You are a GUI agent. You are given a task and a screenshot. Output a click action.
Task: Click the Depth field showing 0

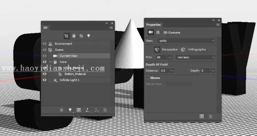click(206, 71)
